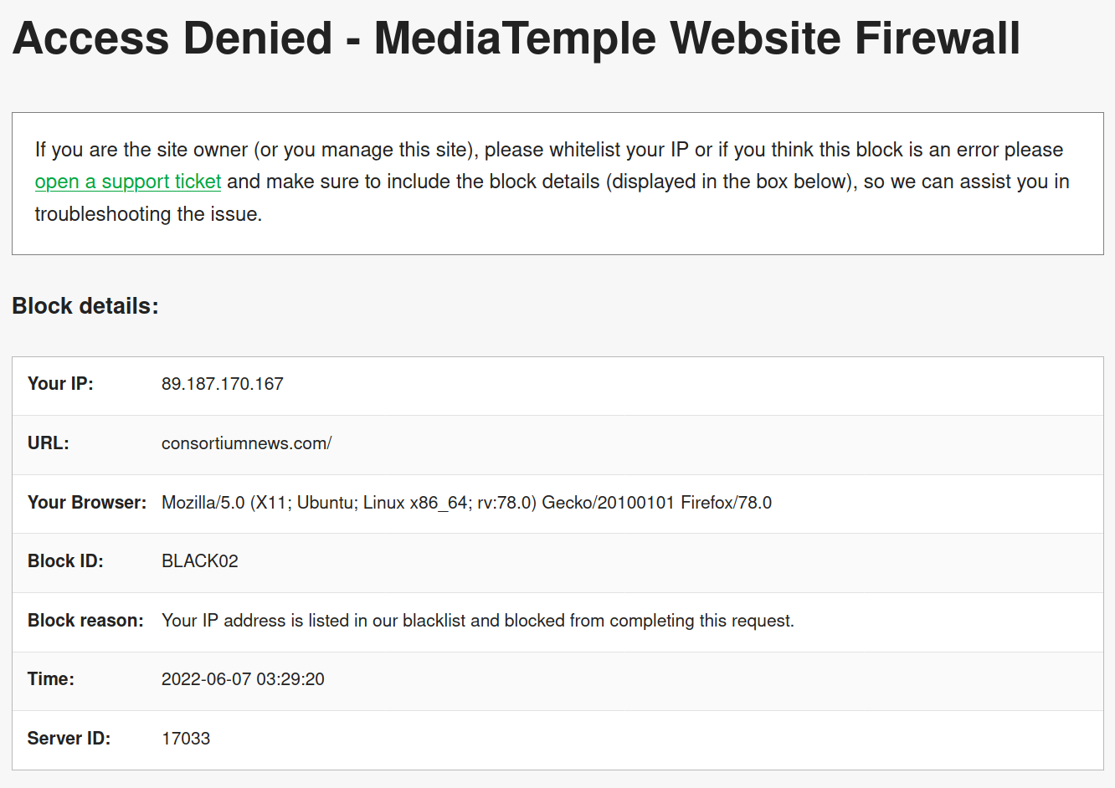Click the blacklist block reason text

click(477, 621)
